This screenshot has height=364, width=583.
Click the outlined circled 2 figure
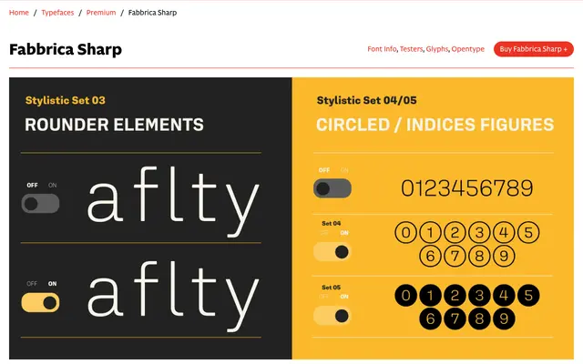point(455,233)
